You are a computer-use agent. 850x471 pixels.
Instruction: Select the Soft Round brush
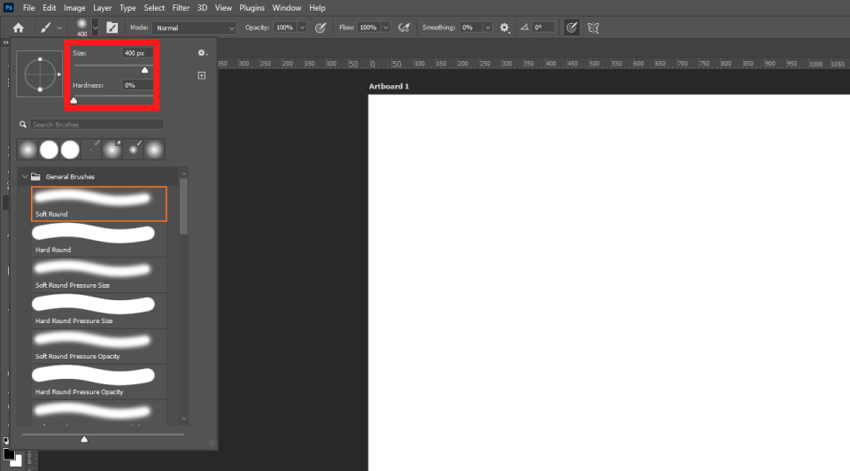[x=98, y=204]
